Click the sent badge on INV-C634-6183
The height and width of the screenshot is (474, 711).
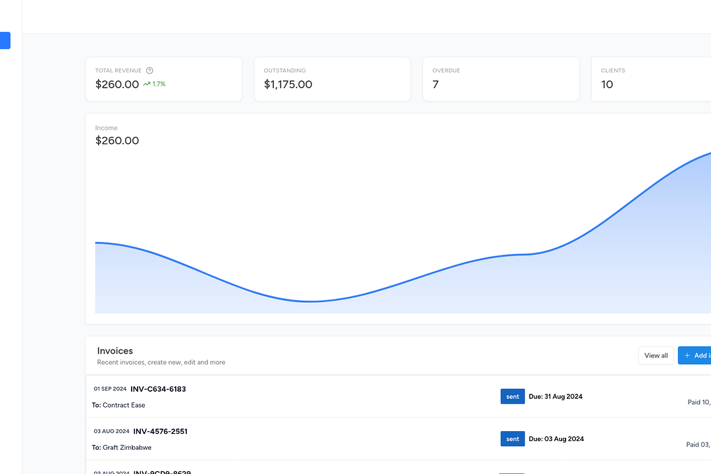512,396
